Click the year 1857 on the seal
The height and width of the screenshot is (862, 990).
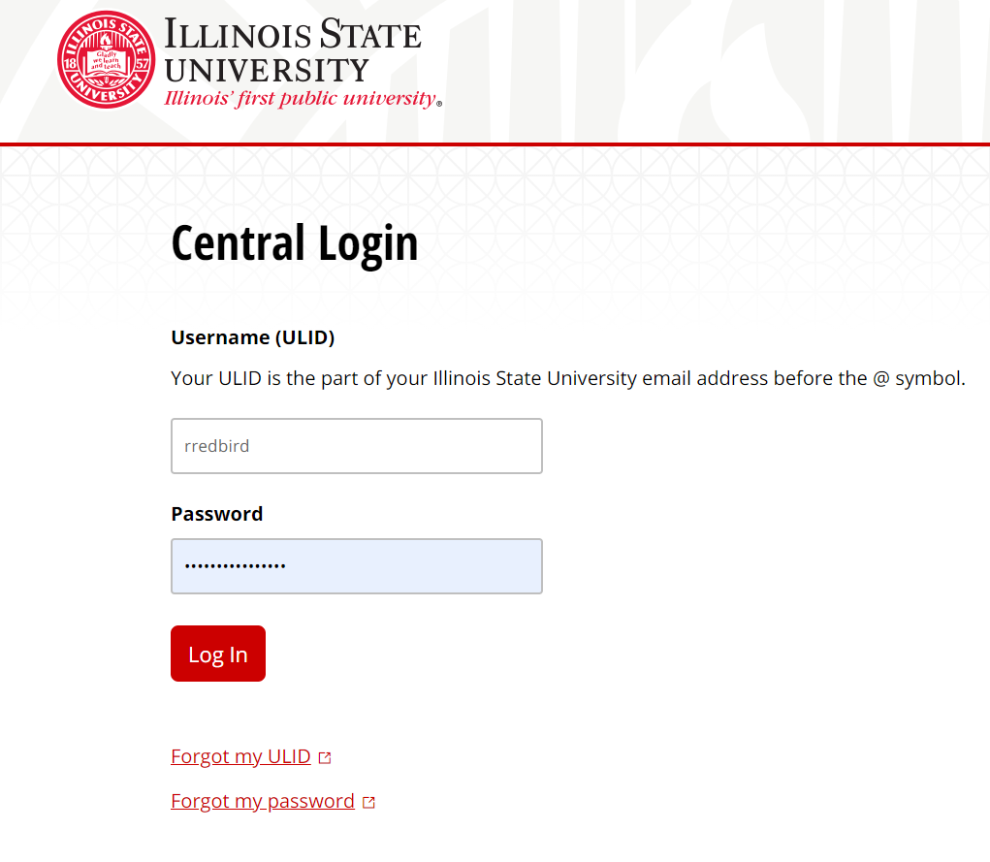(x=106, y=63)
